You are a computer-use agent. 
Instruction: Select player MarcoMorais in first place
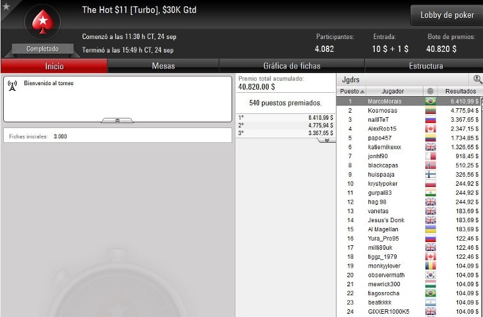click(x=408, y=101)
